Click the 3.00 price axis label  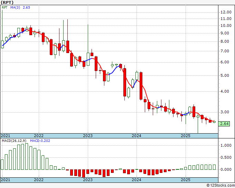[x=225, y=112]
